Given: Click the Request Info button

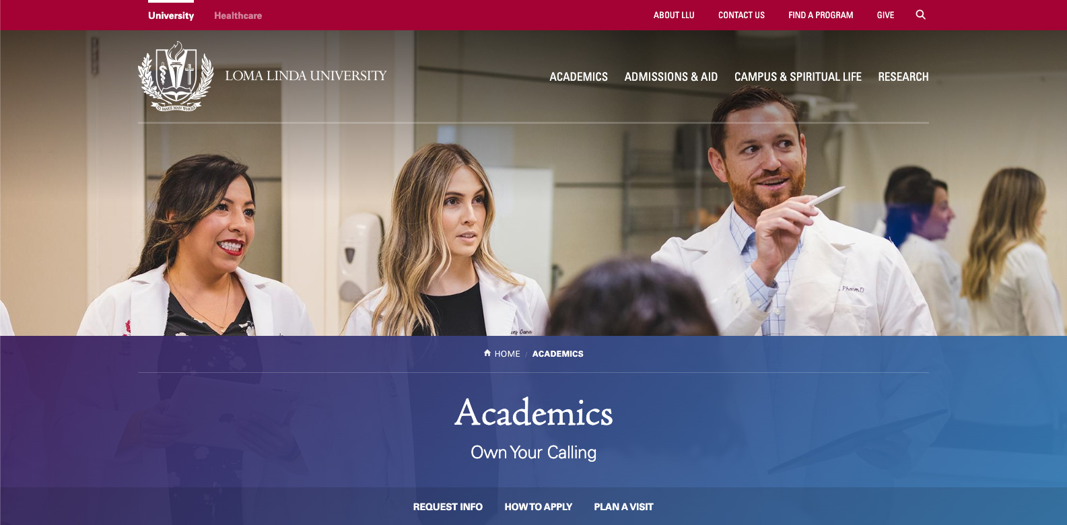Looking at the screenshot, I should pos(448,507).
